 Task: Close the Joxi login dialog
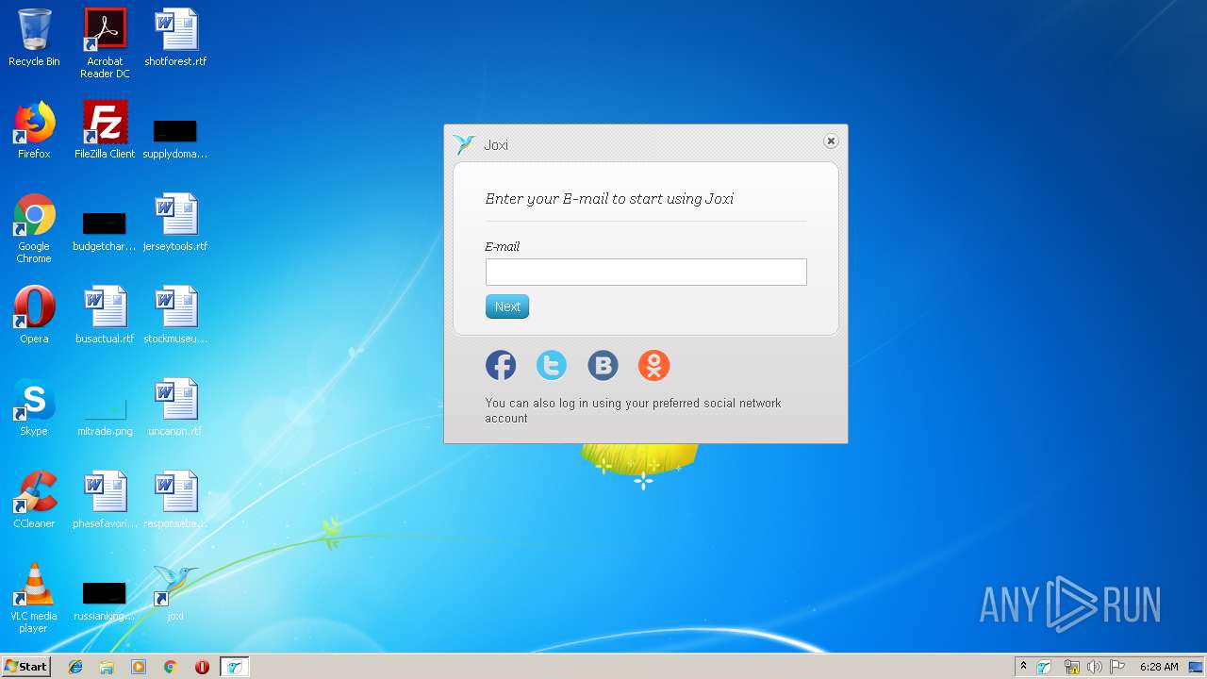pyautogui.click(x=831, y=141)
